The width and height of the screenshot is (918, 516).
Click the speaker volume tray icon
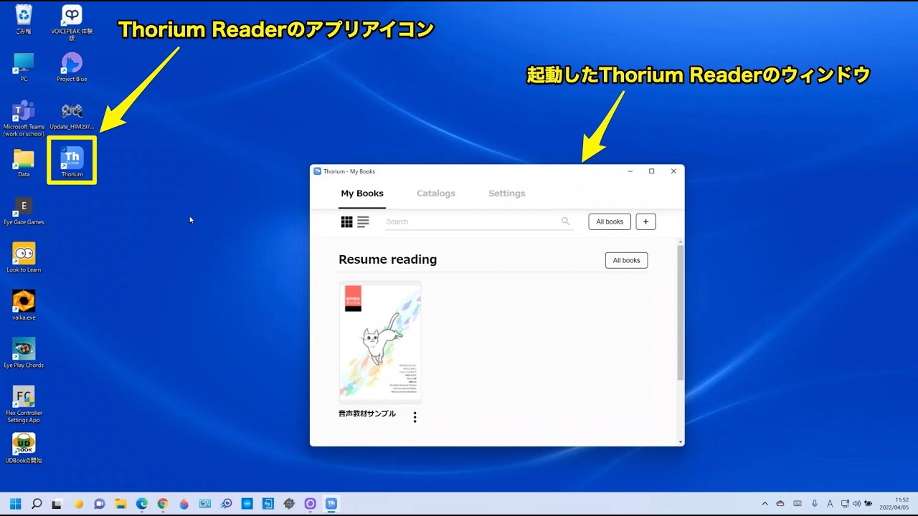pyautogui.click(x=856, y=504)
